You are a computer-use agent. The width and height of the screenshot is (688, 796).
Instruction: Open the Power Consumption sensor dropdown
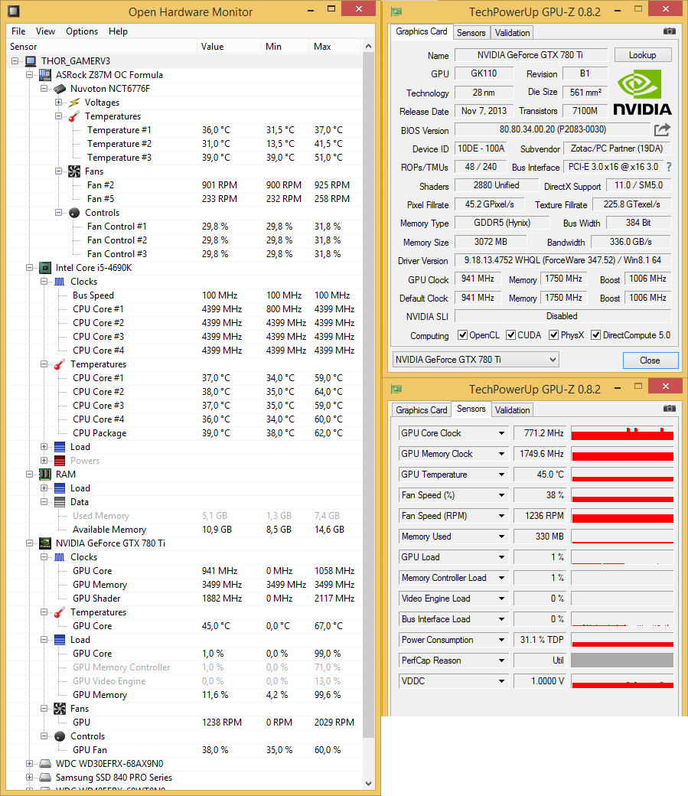(501, 640)
